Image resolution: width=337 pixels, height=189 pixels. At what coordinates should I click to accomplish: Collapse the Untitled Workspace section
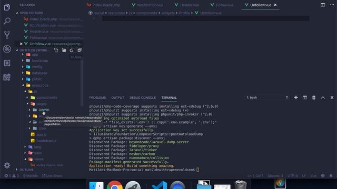(34, 50)
